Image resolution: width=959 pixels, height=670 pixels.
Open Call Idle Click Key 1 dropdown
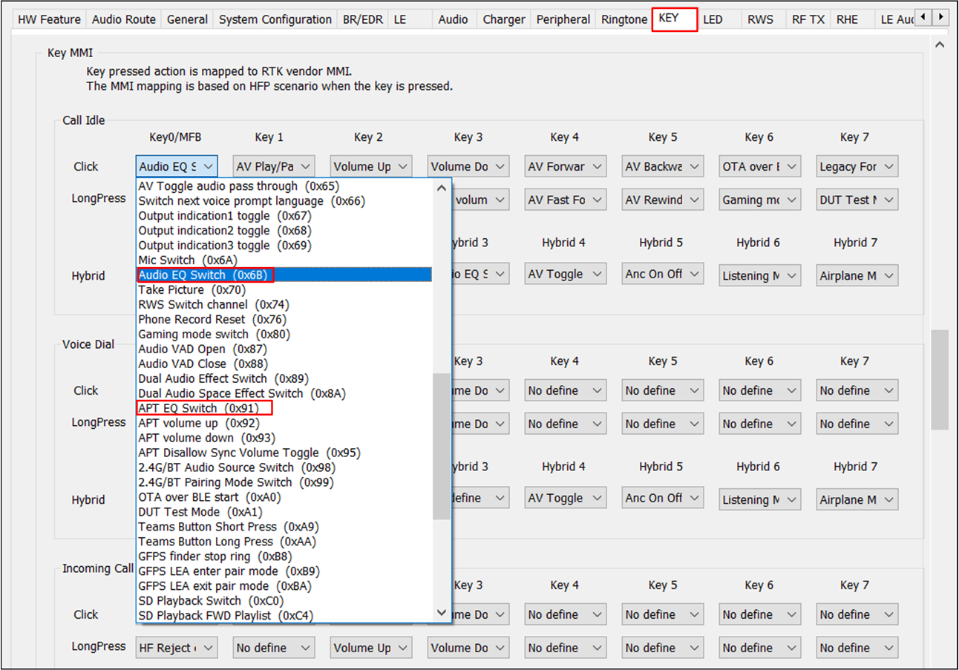(x=274, y=166)
